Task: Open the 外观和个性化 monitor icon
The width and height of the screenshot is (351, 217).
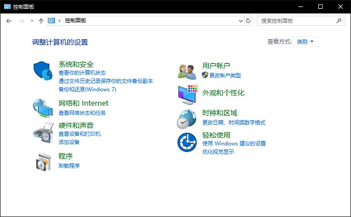Action: pos(188,95)
